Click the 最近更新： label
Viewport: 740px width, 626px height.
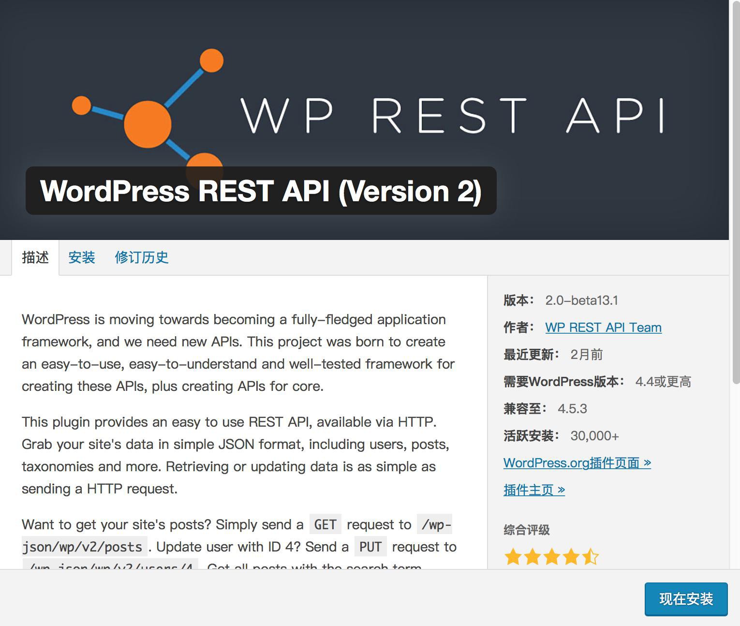pos(532,355)
